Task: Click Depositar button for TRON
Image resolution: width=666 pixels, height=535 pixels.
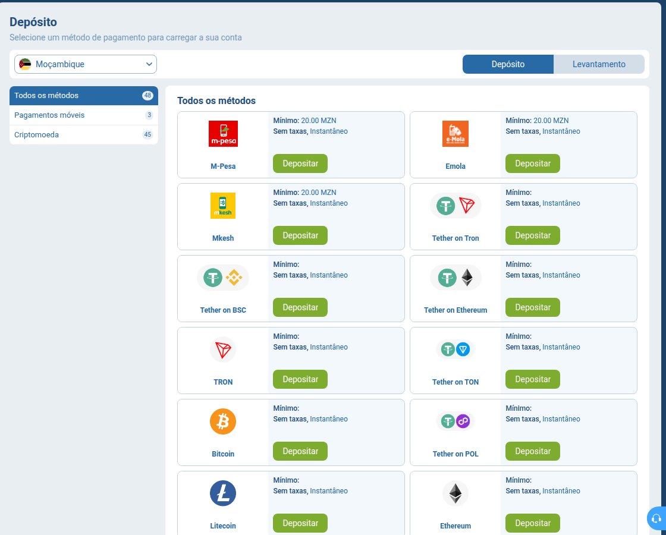Action: pyautogui.click(x=300, y=379)
